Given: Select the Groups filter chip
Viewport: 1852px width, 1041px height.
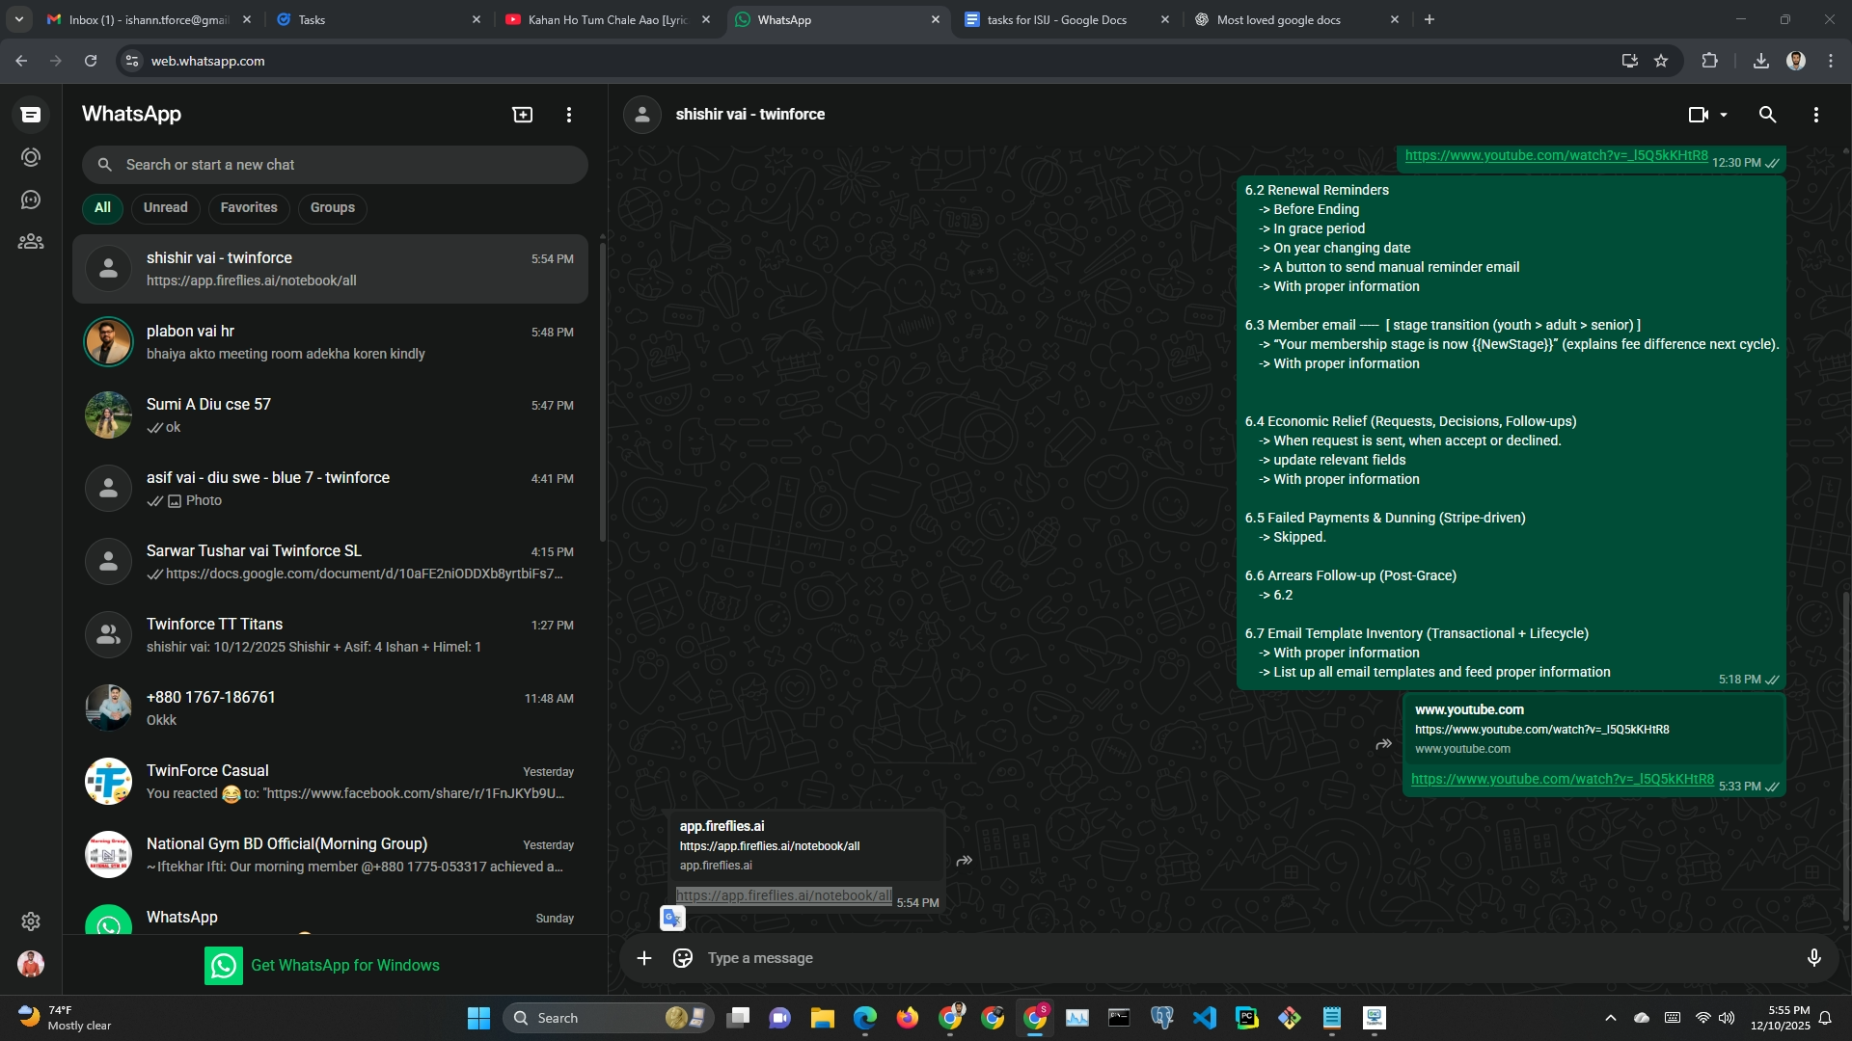Looking at the screenshot, I should pos(332,207).
